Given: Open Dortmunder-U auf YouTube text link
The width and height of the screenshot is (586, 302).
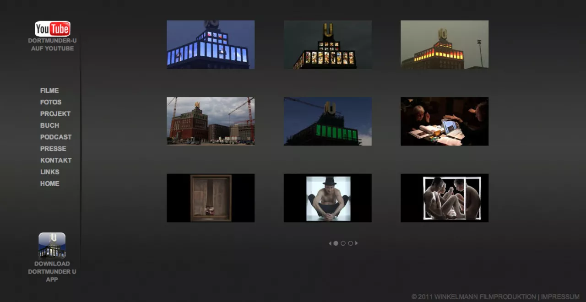Looking at the screenshot, I should pyautogui.click(x=52, y=44).
